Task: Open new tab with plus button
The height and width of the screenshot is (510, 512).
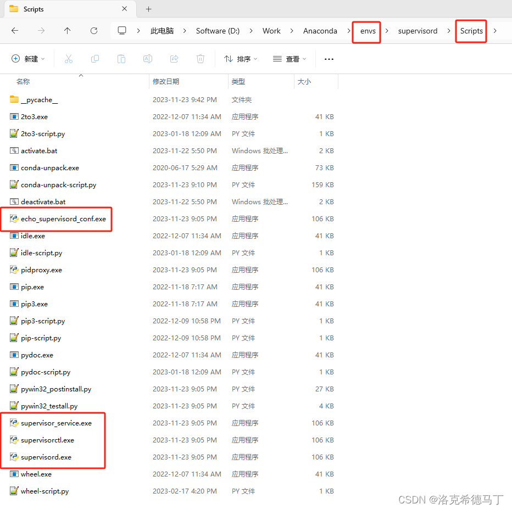Action: click(x=148, y=9)
